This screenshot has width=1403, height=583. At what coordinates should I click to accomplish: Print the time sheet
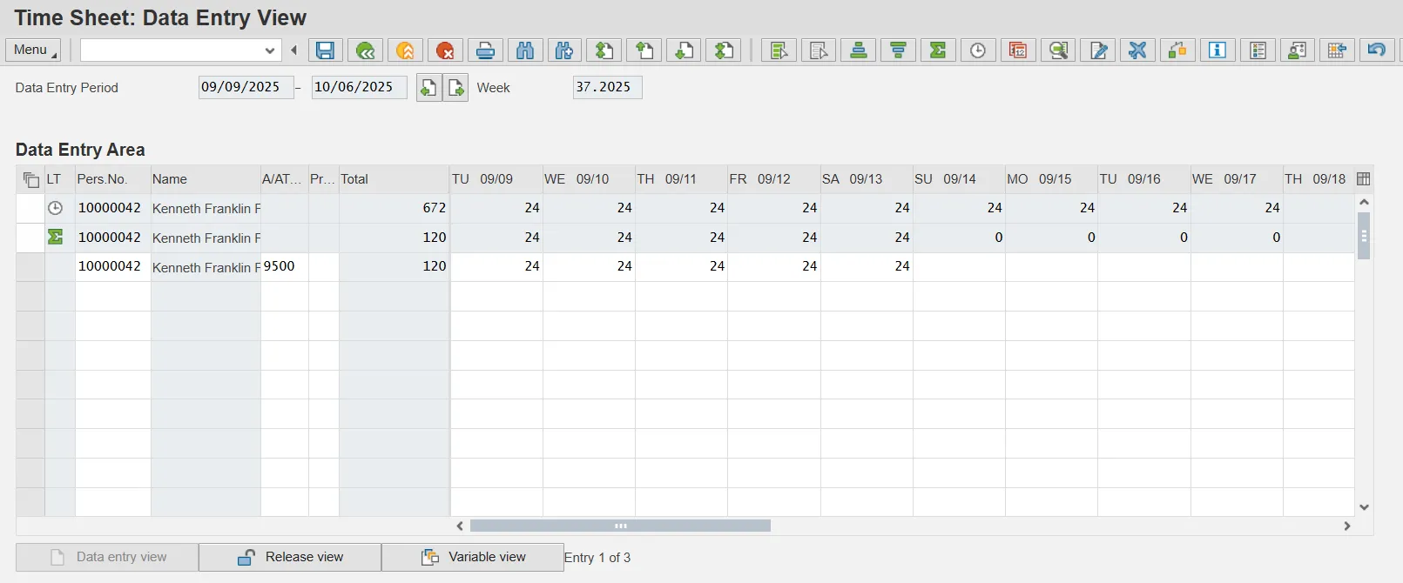(485, 50)
